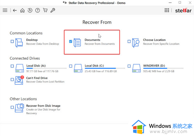Click the Local Disk (A:) usage bar
Image resolution: width=194 pixels, height=136 pixels.
click(47, 68)
